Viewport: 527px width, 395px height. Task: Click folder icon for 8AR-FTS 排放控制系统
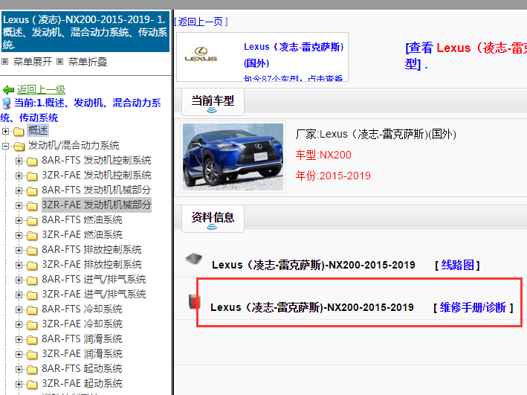pos(32,251)
